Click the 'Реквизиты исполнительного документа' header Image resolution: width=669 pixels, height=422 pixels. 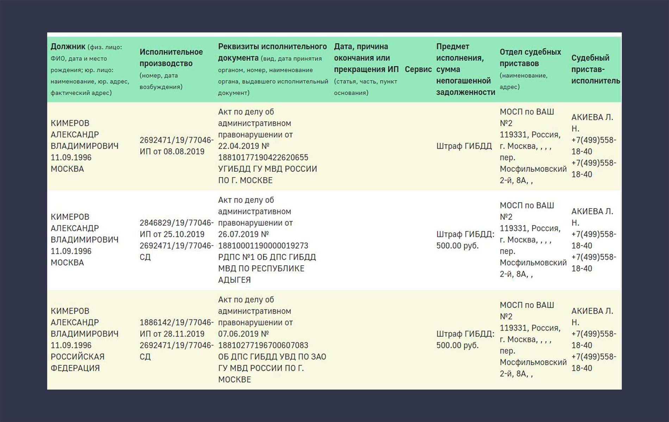pos(273,69)
